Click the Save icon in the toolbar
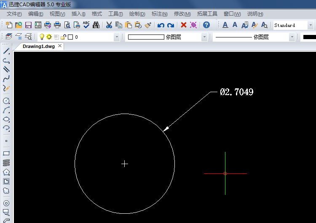Screen dimensions: 316x223 [x=29, y=25]
